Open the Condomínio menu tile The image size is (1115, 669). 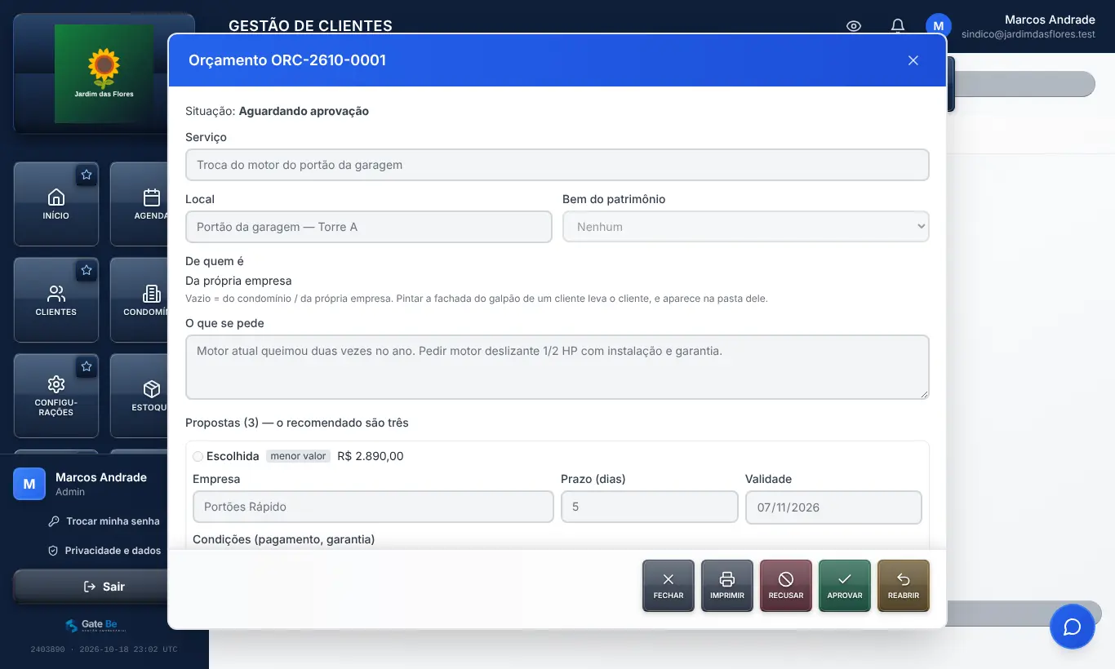click(140, 300)
